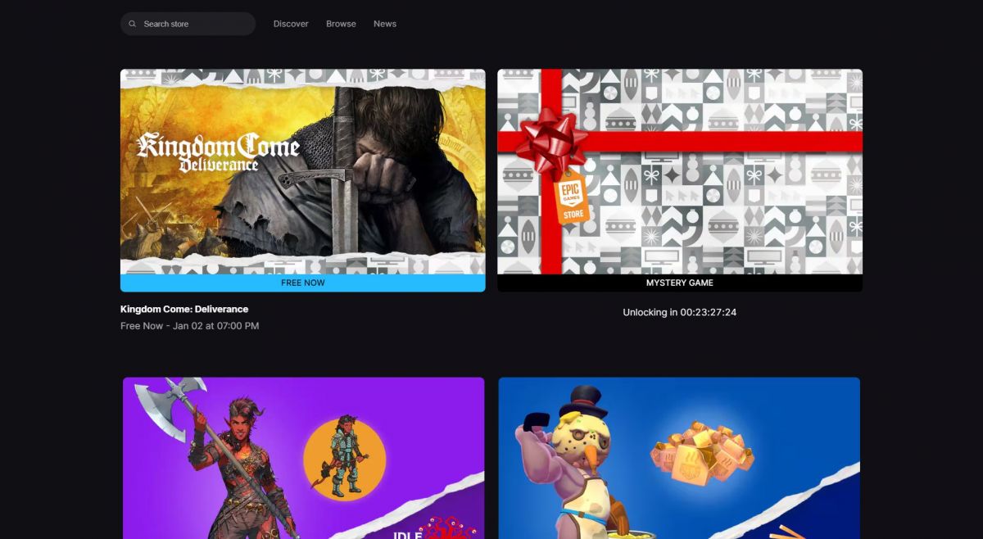
Task: Open the blue card with snowman character
Action: 679,458
